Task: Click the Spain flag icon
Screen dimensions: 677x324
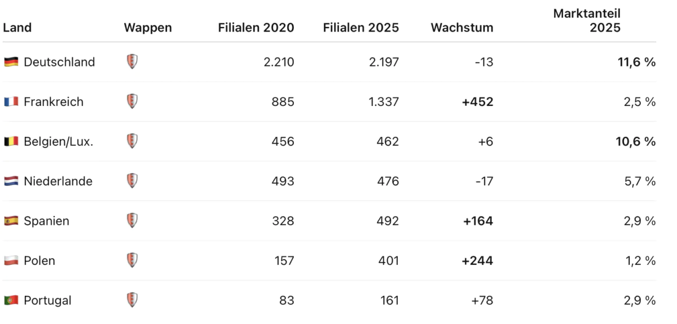Action: tap(11, 221)
